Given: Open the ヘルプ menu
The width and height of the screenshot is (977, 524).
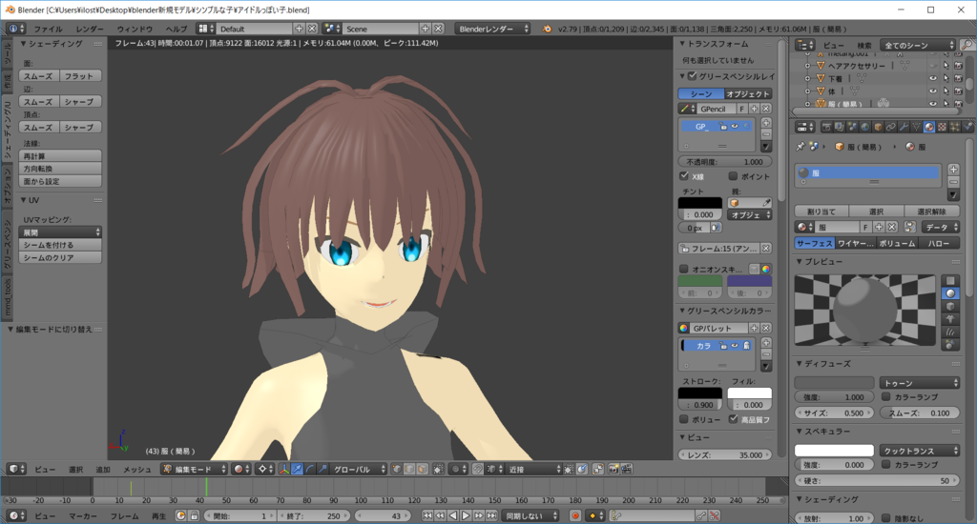Looking at the screenshot, I should [177, 29].
